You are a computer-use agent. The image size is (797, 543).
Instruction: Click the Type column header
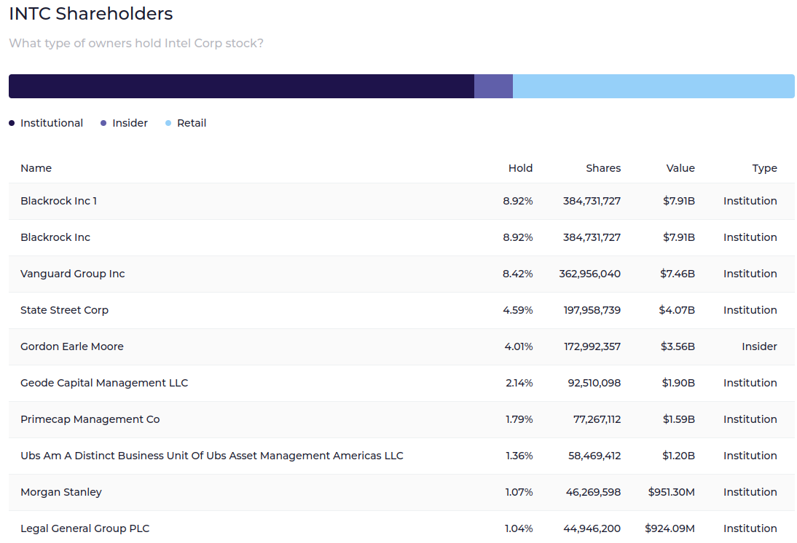pos(765,168)
